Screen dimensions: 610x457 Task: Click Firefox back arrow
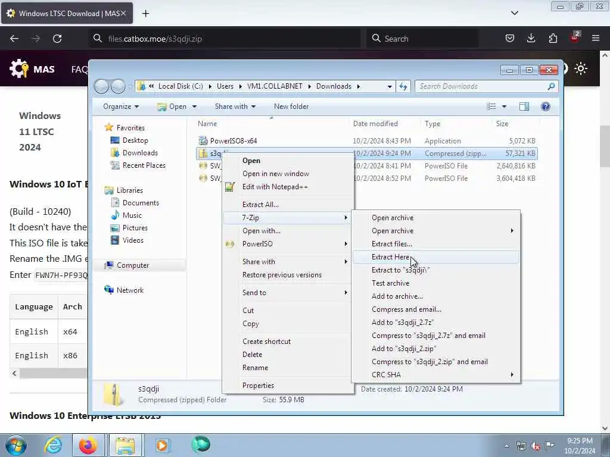coord(14,39)
